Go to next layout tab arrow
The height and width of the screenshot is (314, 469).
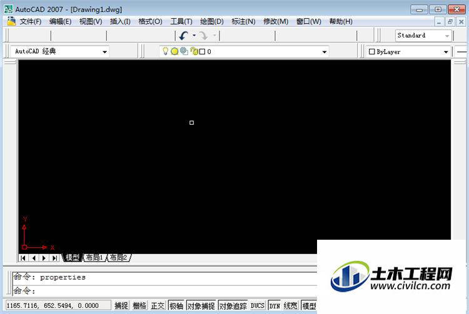[x=44, y=258]
